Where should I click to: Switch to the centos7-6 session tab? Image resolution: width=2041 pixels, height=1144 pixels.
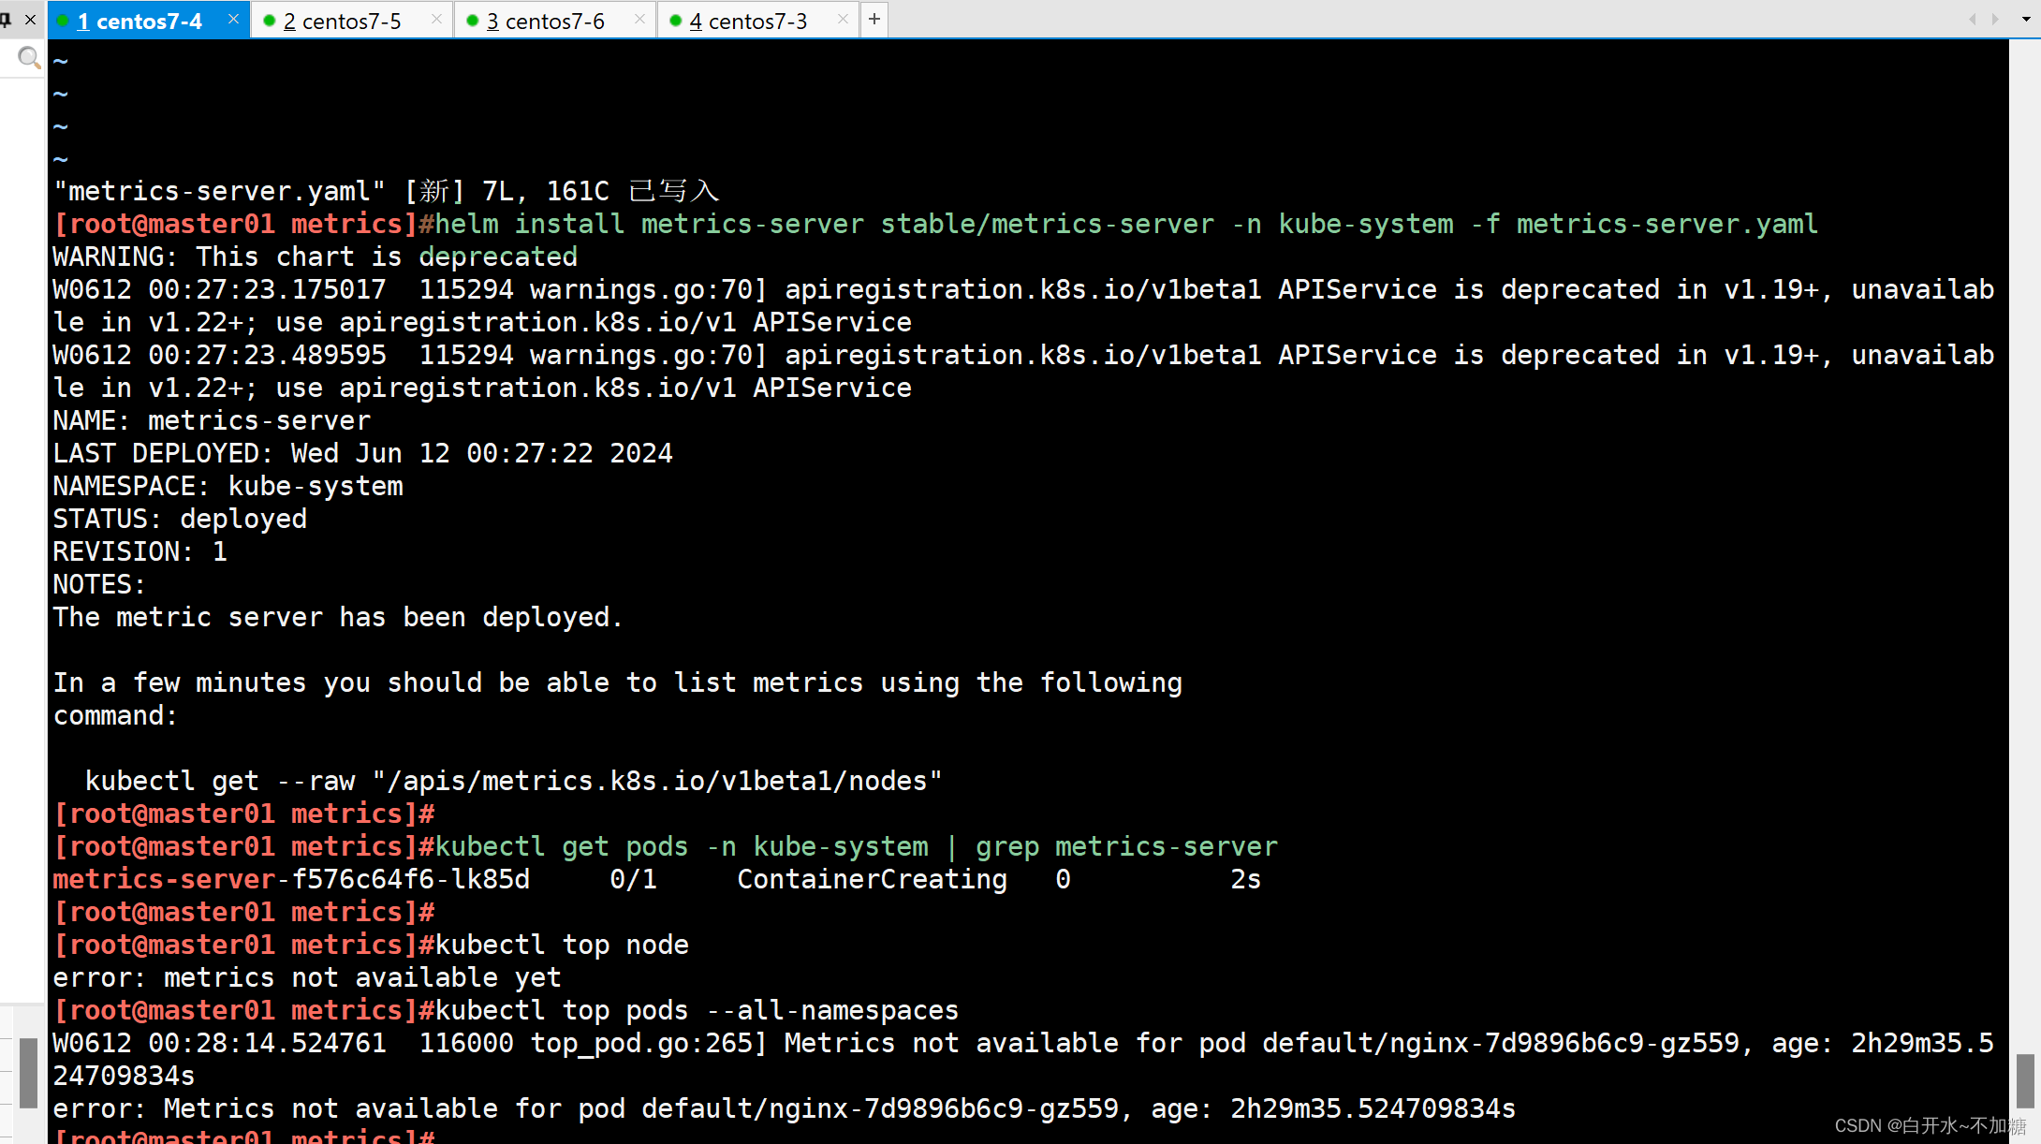(545, 21)
